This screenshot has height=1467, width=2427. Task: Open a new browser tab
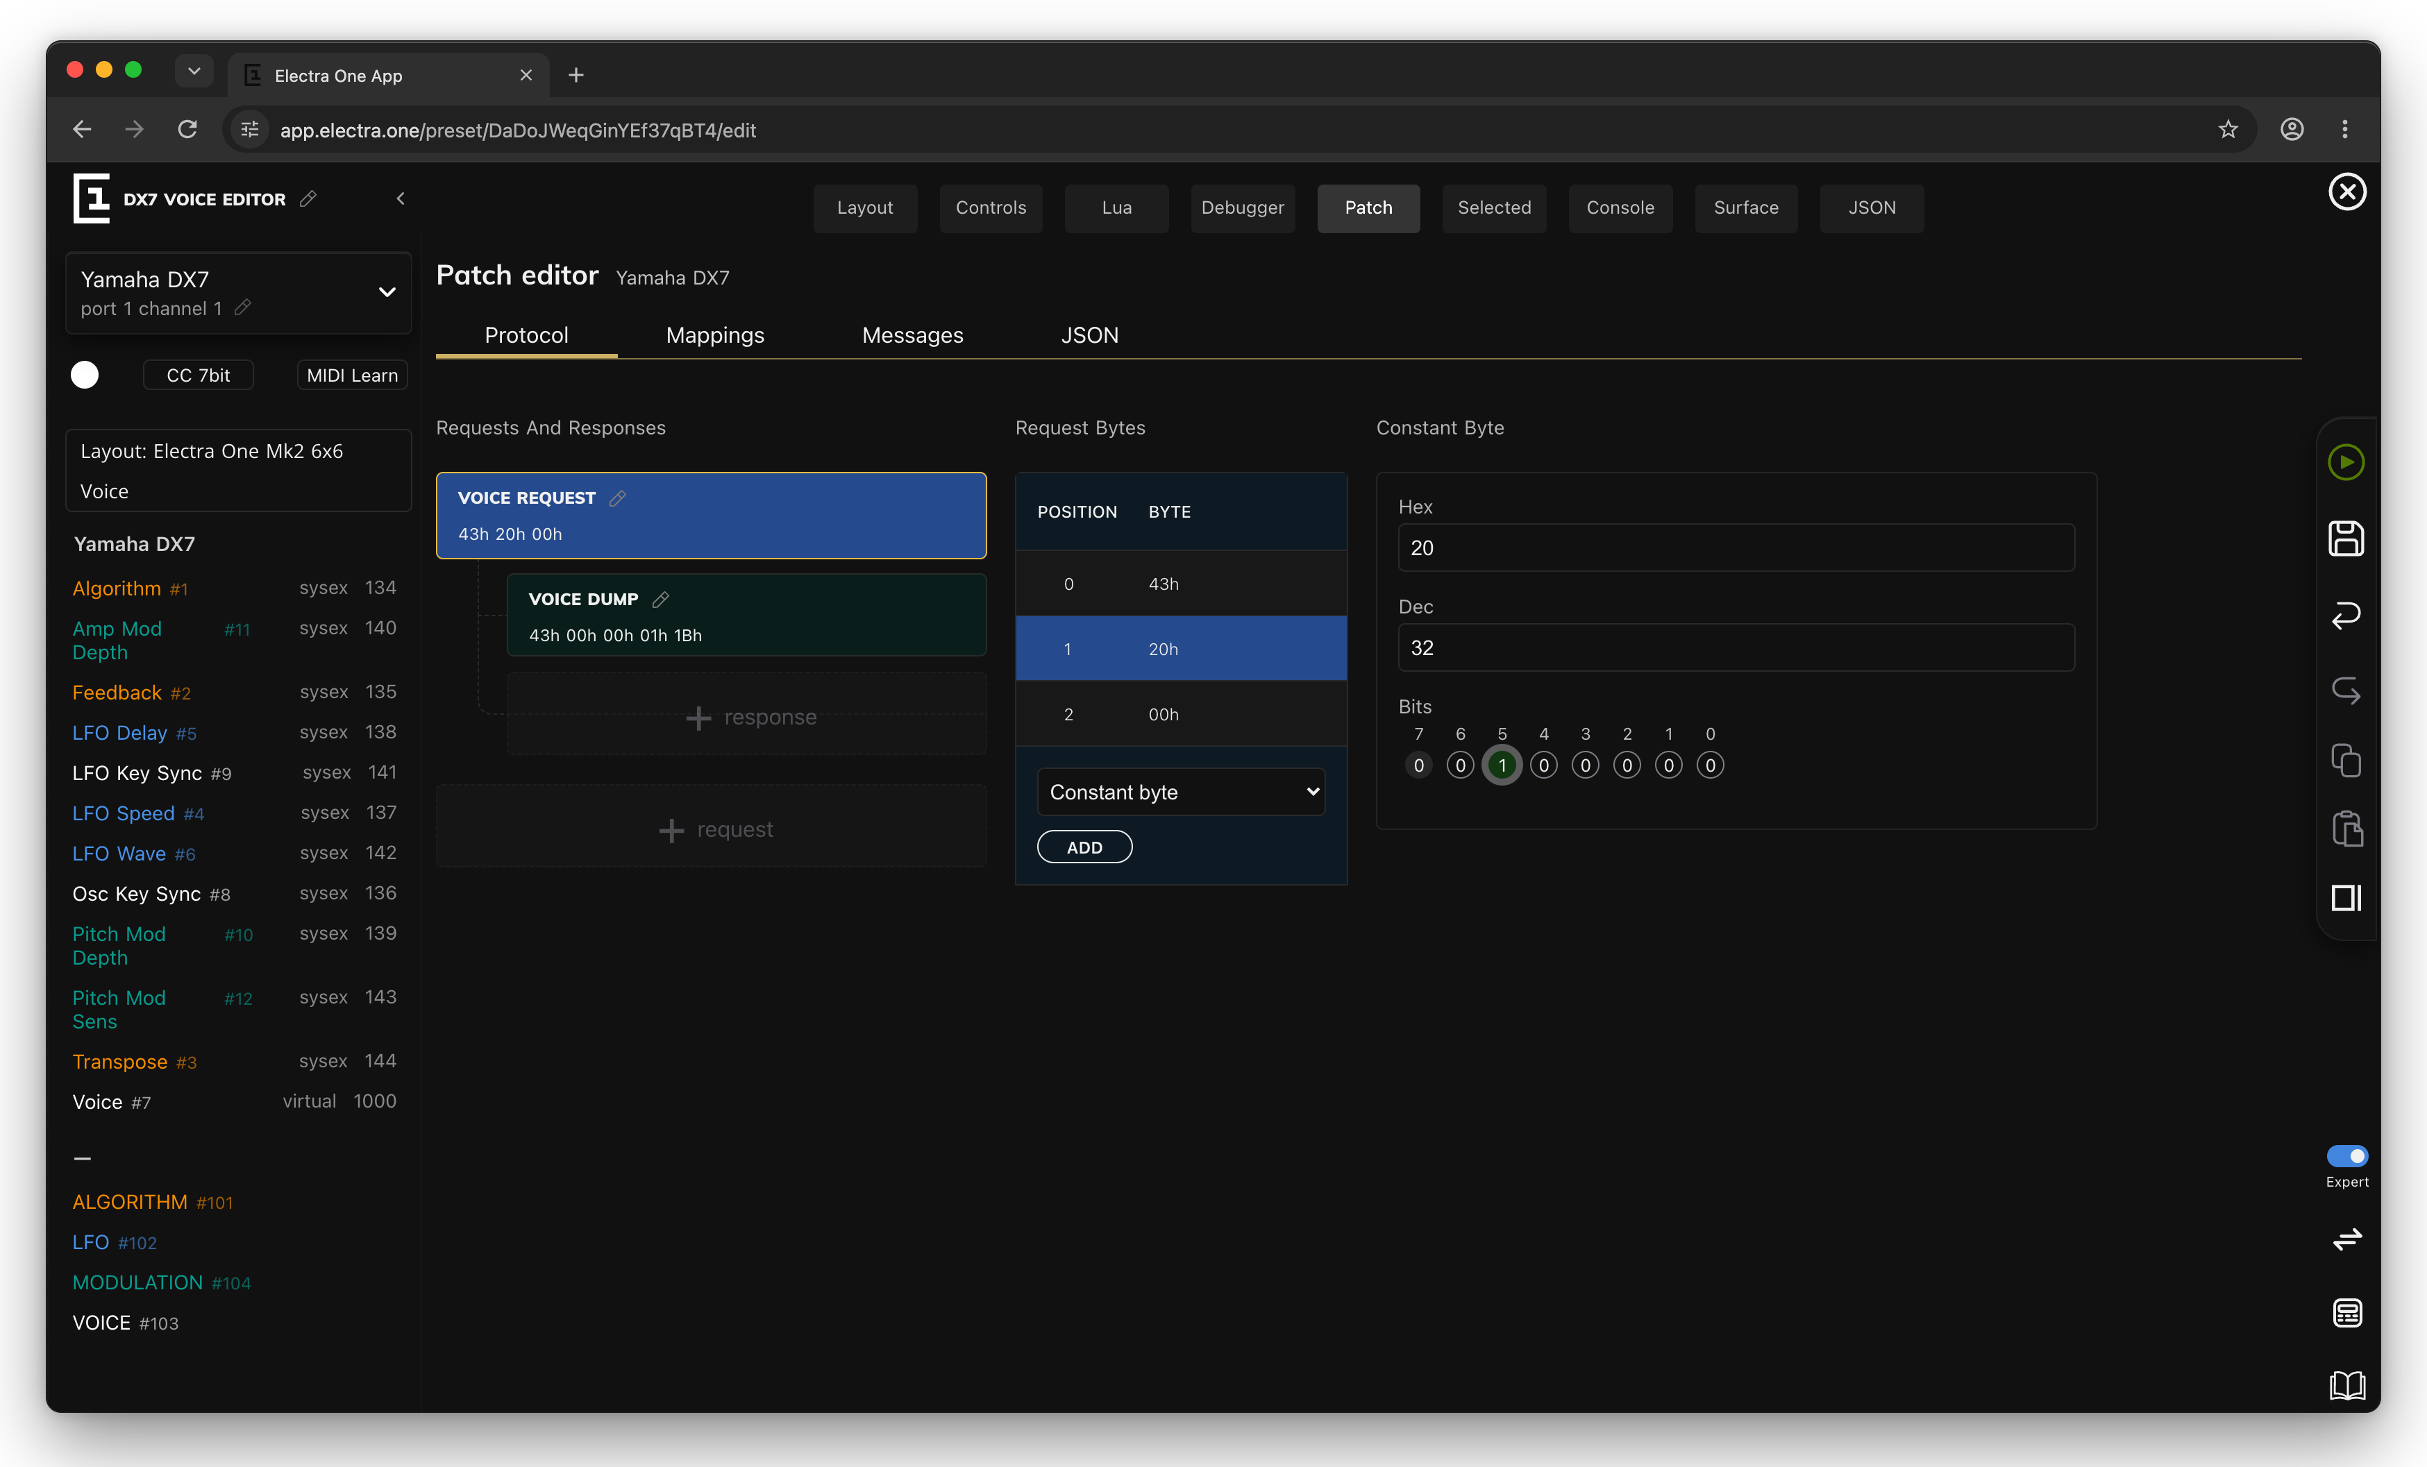[x=576, y=75]
